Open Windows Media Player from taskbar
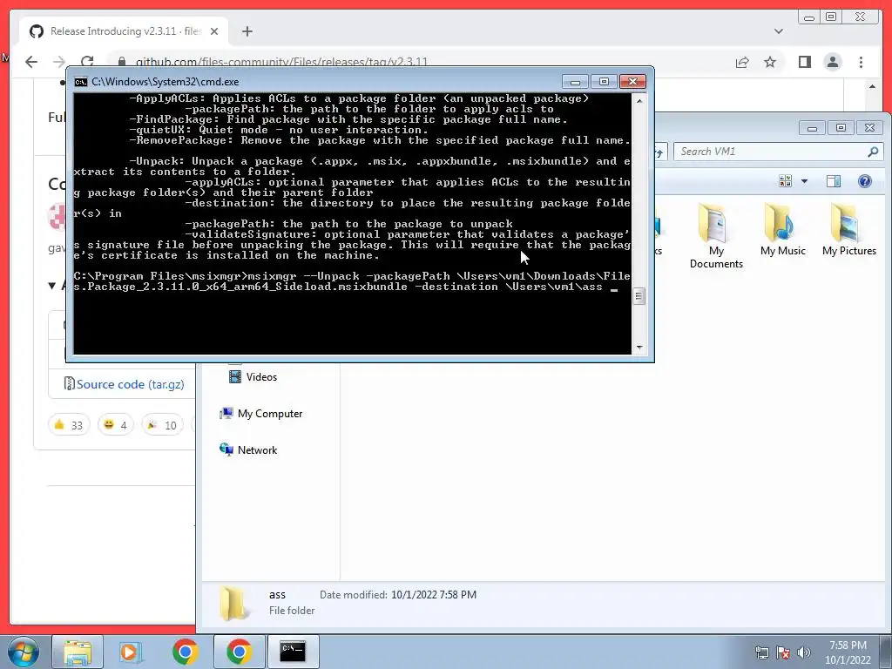892x669 pixels. (x=131, y=652)
